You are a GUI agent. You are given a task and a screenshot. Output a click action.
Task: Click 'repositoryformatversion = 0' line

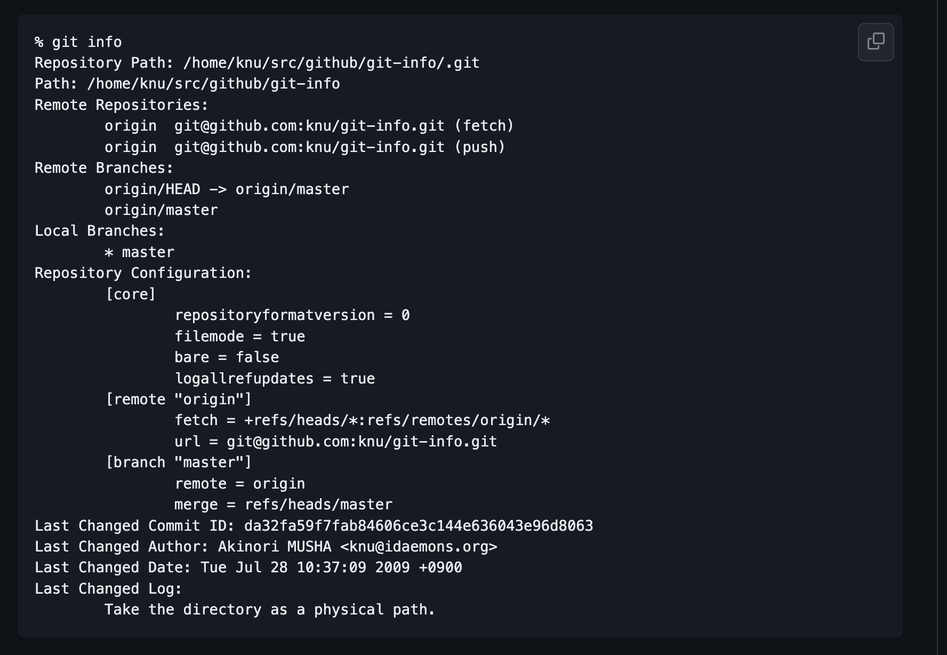pyautogui.click(x=292, y=315)
